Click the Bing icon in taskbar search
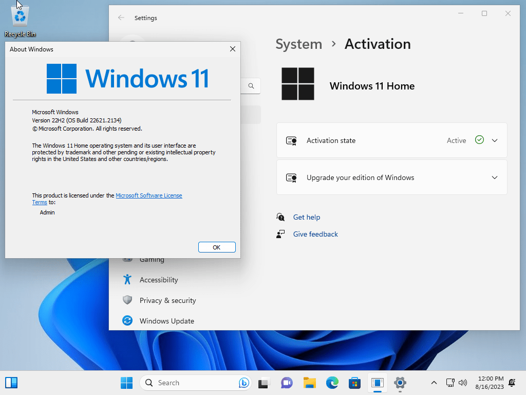526x395 pixels. 244,383
